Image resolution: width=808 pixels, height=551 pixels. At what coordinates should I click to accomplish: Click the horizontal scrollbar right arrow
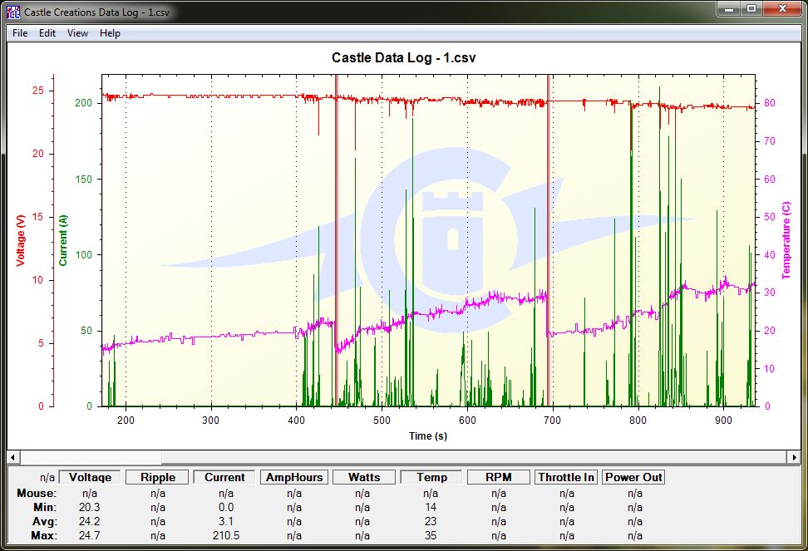[794, 457]
